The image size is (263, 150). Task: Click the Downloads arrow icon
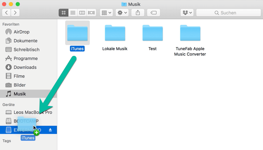tap(8, 67)
